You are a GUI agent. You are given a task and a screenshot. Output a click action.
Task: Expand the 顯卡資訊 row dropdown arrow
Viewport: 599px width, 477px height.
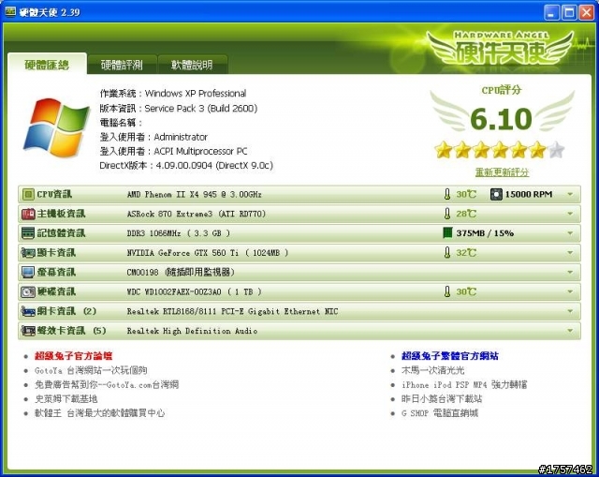(570, 253)
